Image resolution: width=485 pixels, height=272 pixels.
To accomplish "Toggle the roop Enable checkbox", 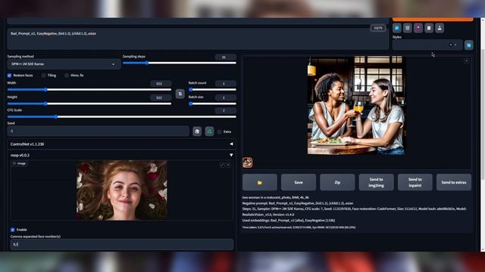I will (13, 230).
